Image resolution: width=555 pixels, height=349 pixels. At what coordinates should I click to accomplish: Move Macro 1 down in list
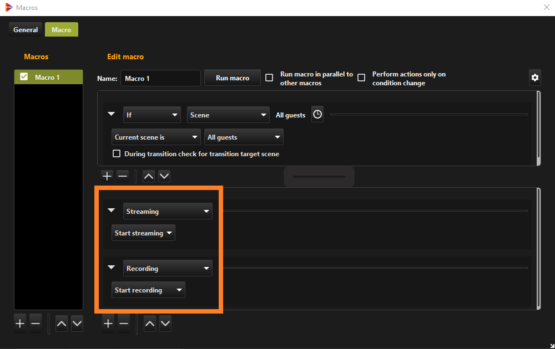pyautogui.click(x=77, y=323)
